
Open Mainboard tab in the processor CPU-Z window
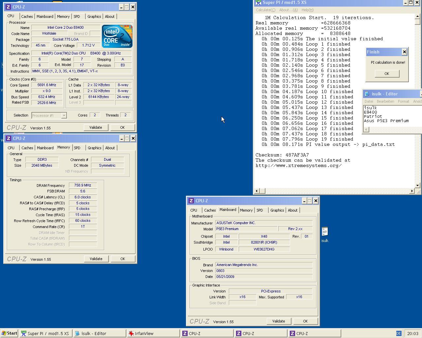coord(45,17)
